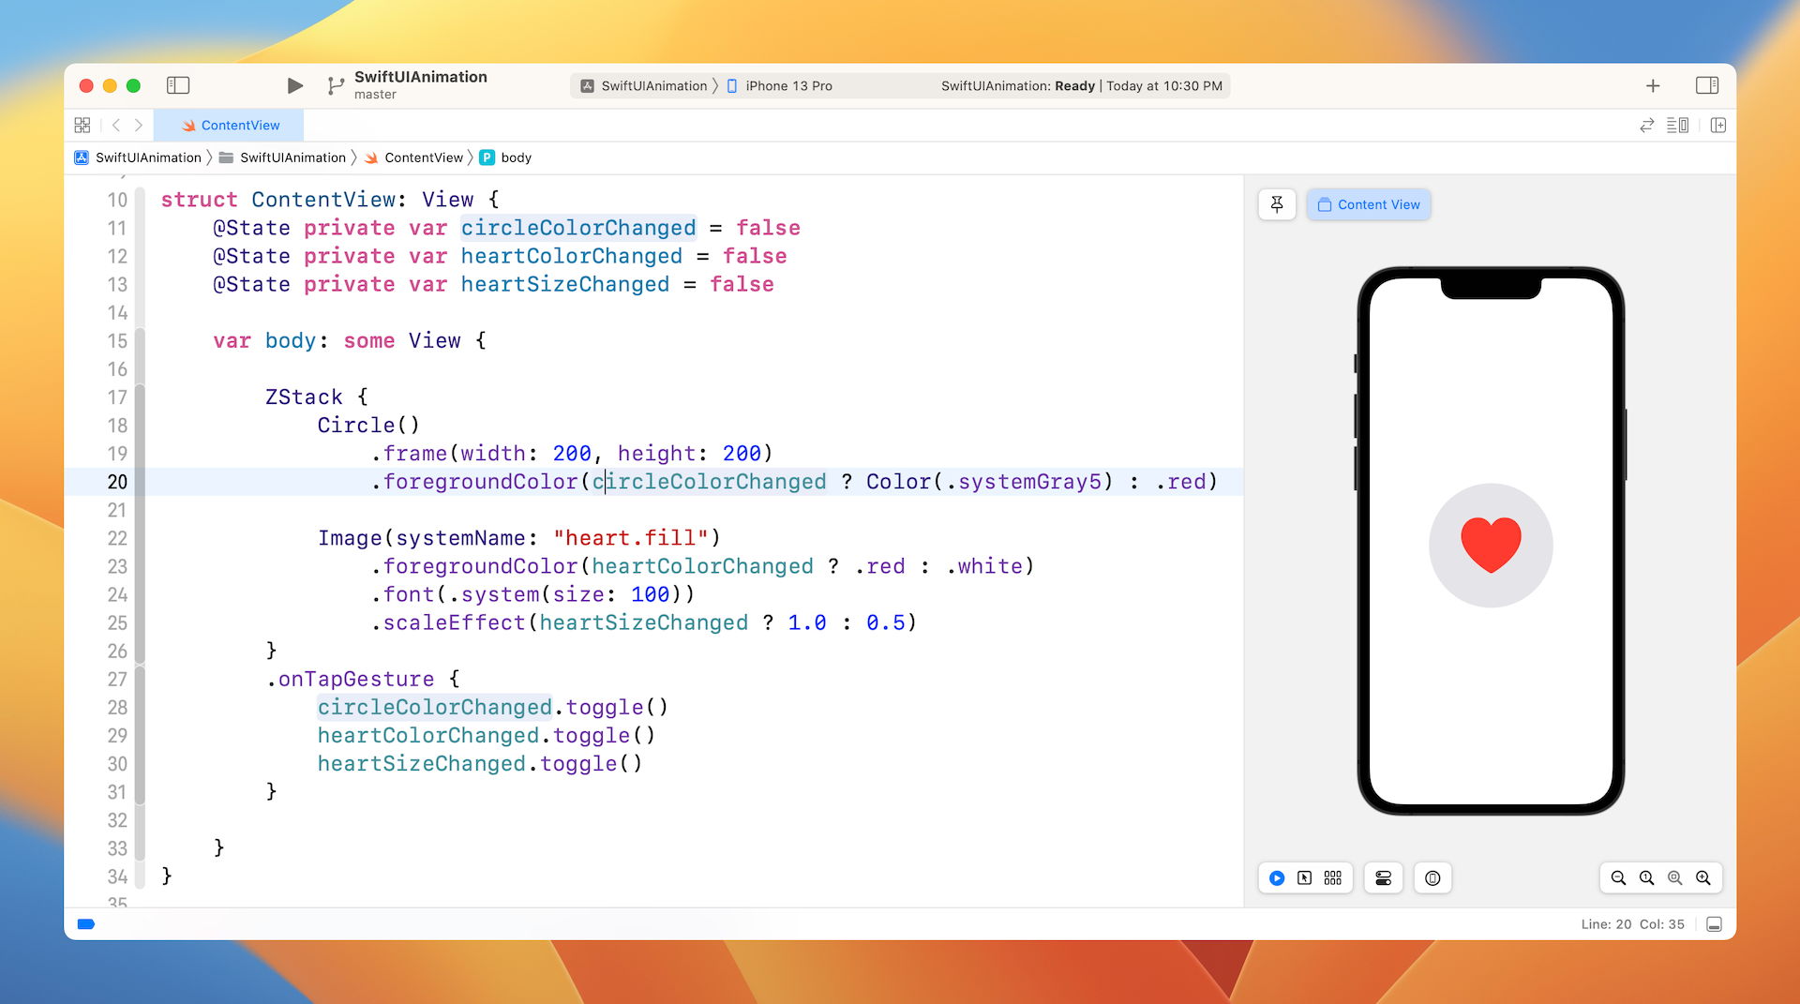
Task: Switch preview to selectable mode
Action: tap(1304, 878)
